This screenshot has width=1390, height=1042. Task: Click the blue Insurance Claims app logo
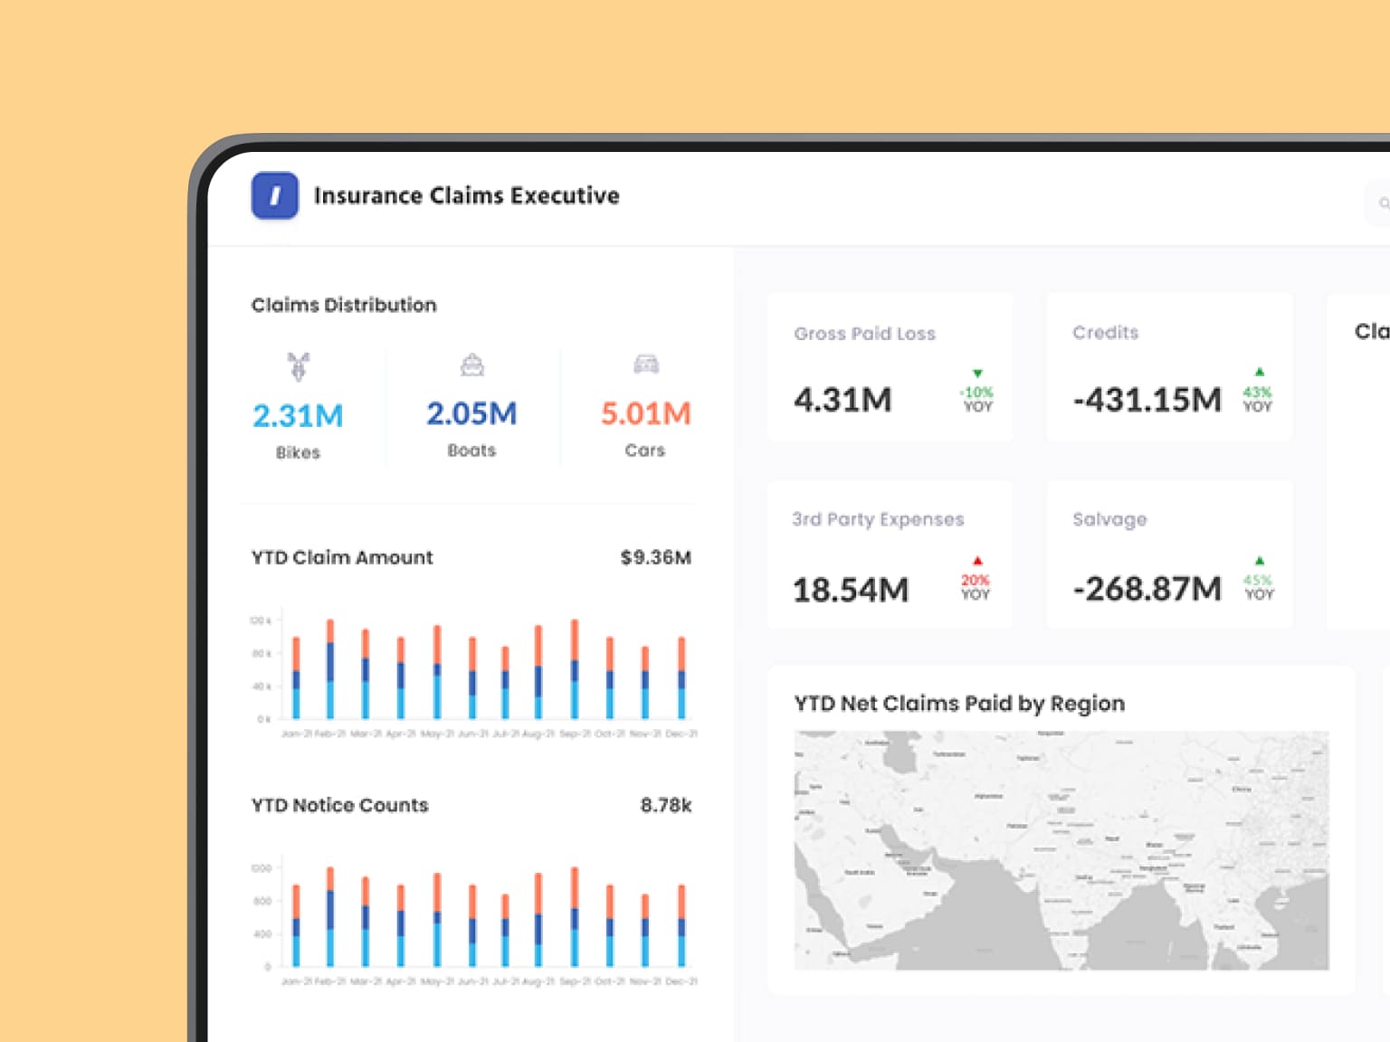[x=275, y=195]
